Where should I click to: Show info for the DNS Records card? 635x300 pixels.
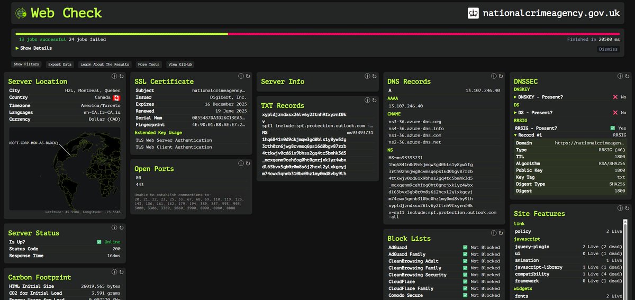[494, 77]
